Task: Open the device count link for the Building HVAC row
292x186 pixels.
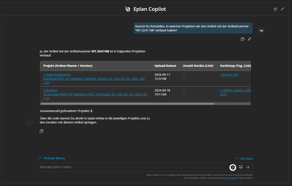Action: pyautogui.click(x=184, y=91)
